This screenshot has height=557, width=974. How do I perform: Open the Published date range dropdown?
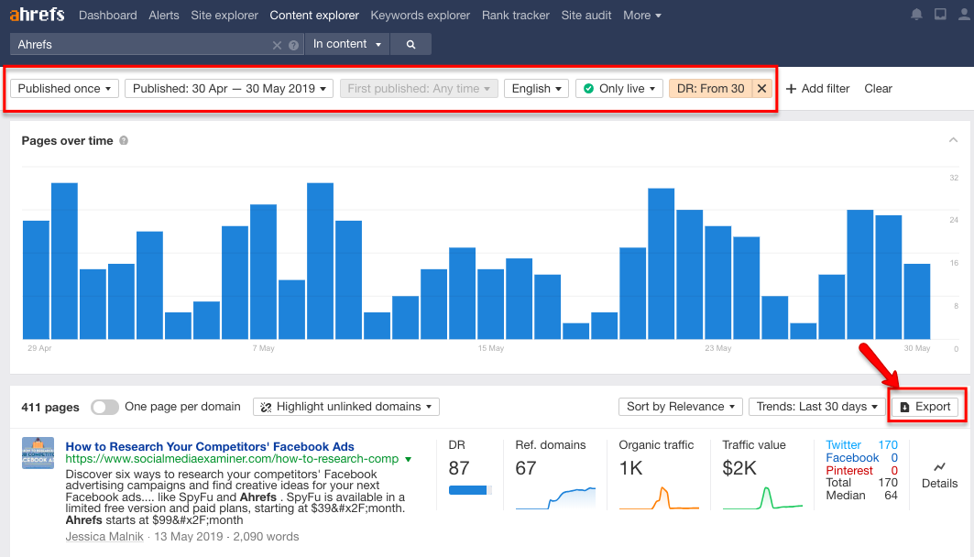point(229,89)
